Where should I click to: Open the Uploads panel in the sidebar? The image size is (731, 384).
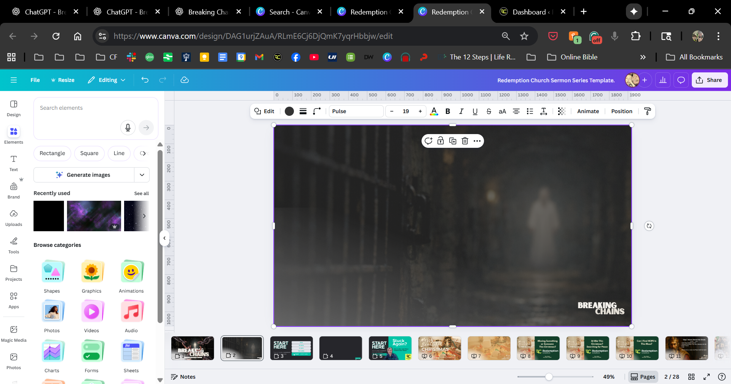tap(14, 218)
